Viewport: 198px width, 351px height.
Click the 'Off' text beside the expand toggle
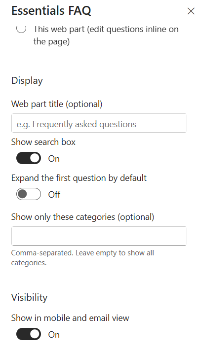tap(54, 195)
